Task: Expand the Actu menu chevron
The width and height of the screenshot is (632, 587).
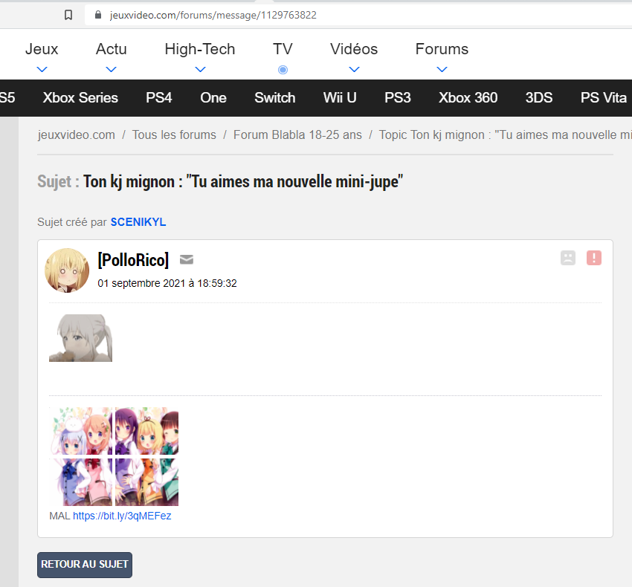Action: click(112, 69)
